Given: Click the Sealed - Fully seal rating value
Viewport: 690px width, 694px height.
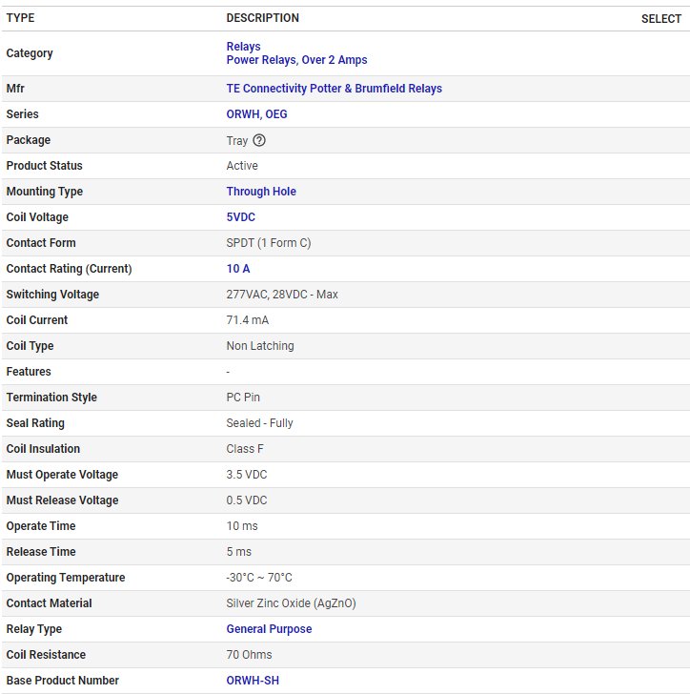Looking at the screenshot, I should click(259, 423).
